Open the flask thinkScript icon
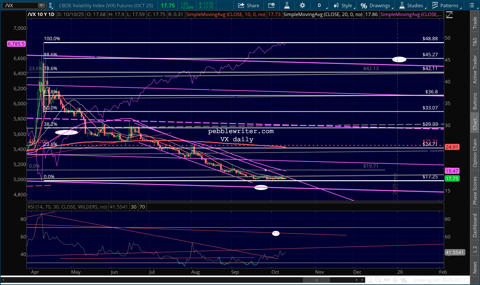This screenshot has width=480, height=285. coord(287,5)
